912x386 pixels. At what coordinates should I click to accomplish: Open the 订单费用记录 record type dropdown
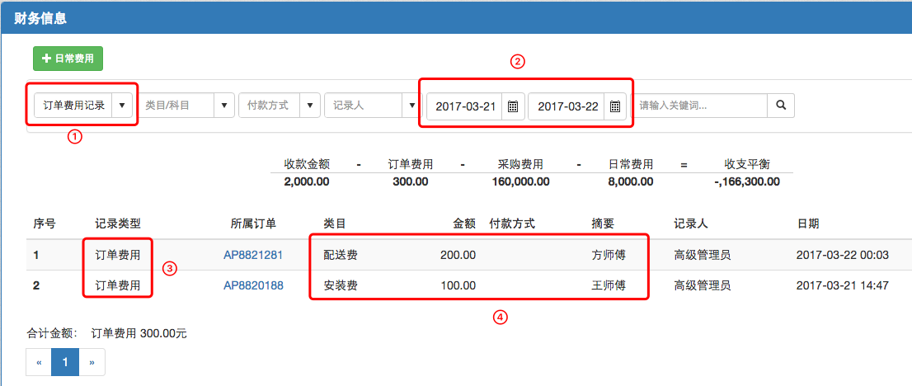point(122,106)
